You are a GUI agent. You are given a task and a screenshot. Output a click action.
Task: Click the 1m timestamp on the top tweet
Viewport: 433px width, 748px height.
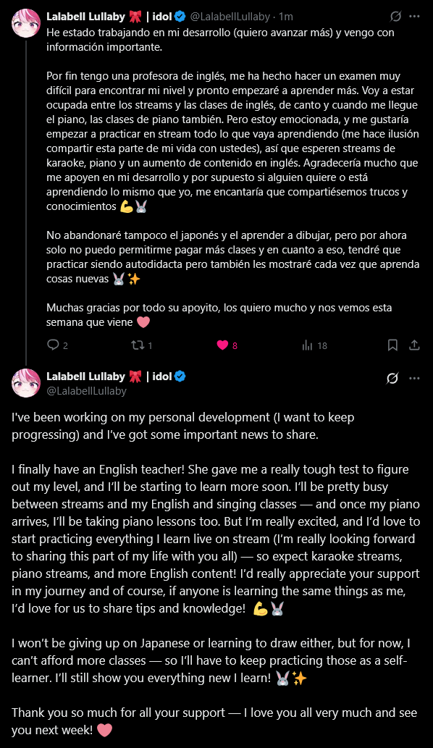tap(285, 17)
